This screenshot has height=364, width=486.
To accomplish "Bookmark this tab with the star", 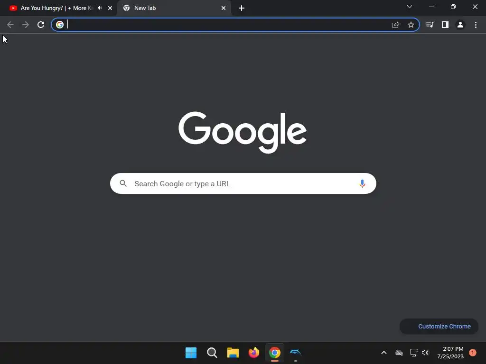I will click(411, 25).
